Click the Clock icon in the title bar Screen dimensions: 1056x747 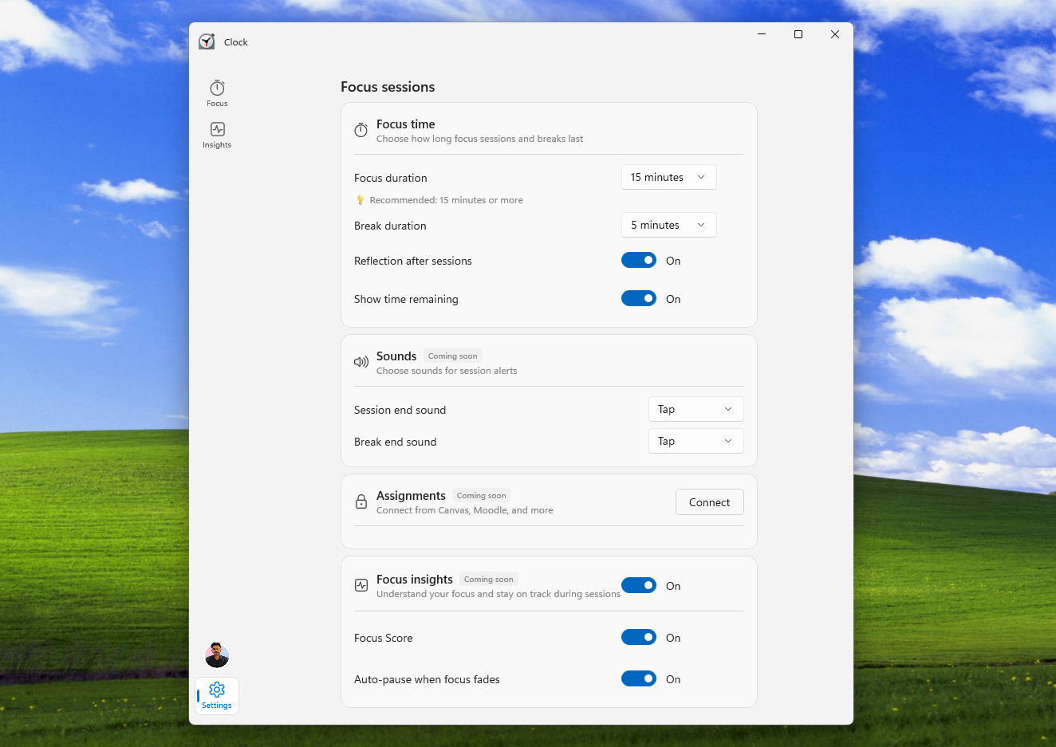click(x=207, y=41)
